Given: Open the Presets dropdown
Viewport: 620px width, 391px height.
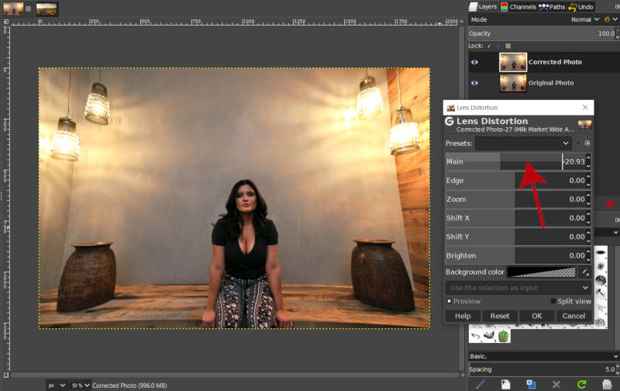Looking at the screenshot, I should coord(524,144).
